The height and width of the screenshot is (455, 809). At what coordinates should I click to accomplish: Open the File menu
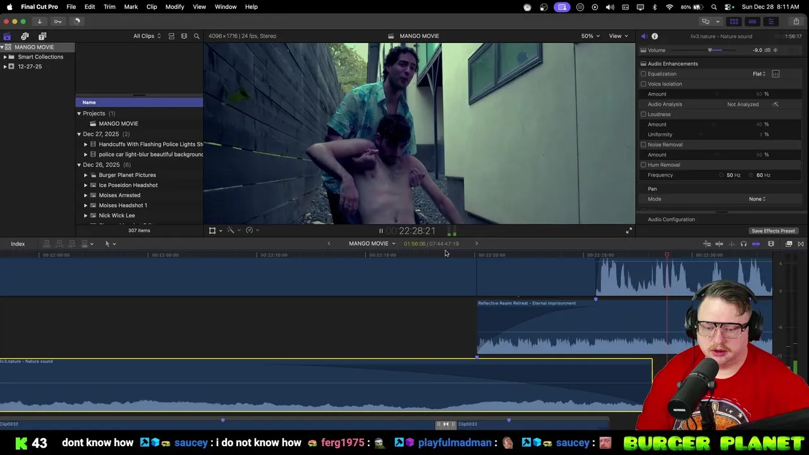tap(71, 7)
